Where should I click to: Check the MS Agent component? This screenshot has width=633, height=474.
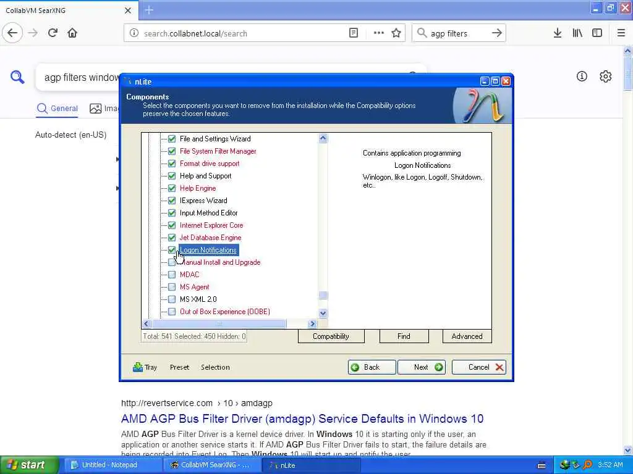(x=172, y=287)
